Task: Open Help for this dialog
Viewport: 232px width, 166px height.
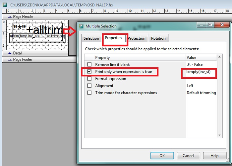Action: tap(214, 156)
